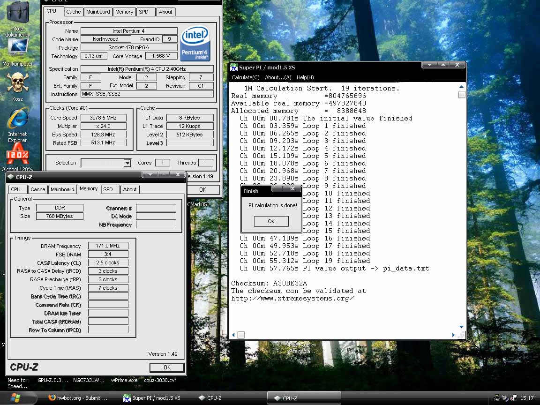Open the Windows Start button
Screen dimensions: 540x405
15,398
